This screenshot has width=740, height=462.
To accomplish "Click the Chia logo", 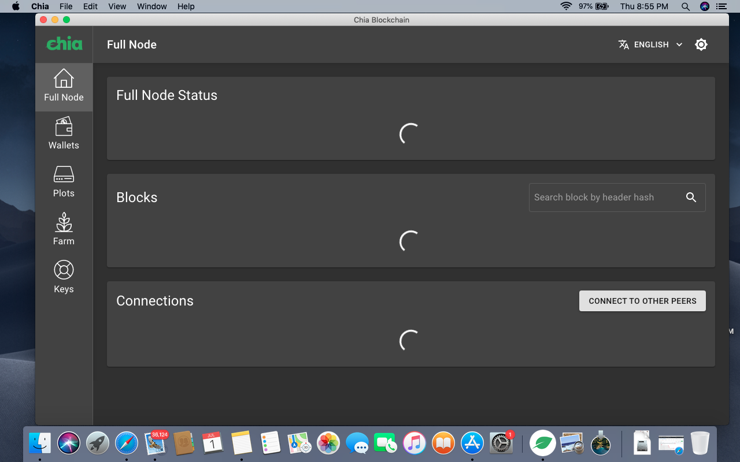I will click(64, 44).
